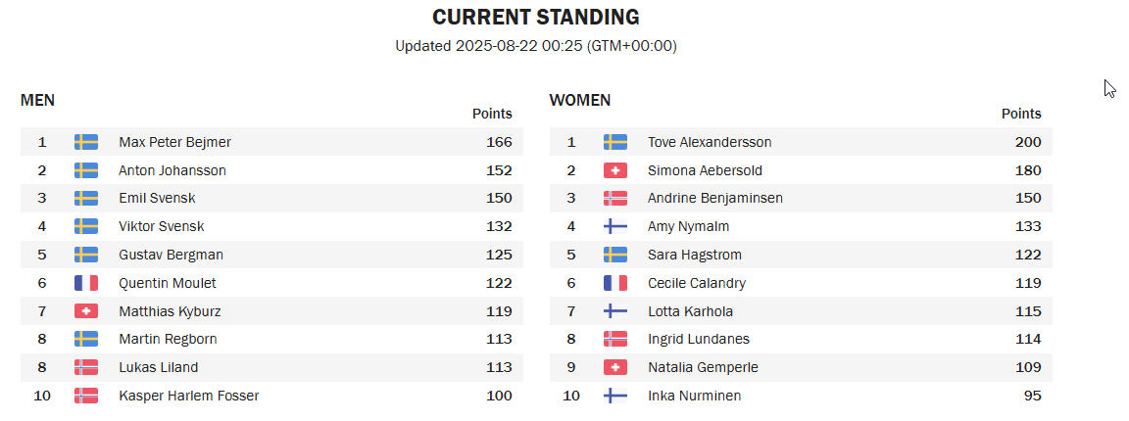Select Anton Johansson in the men's standings
The image size is (1129, 421).
172,170
